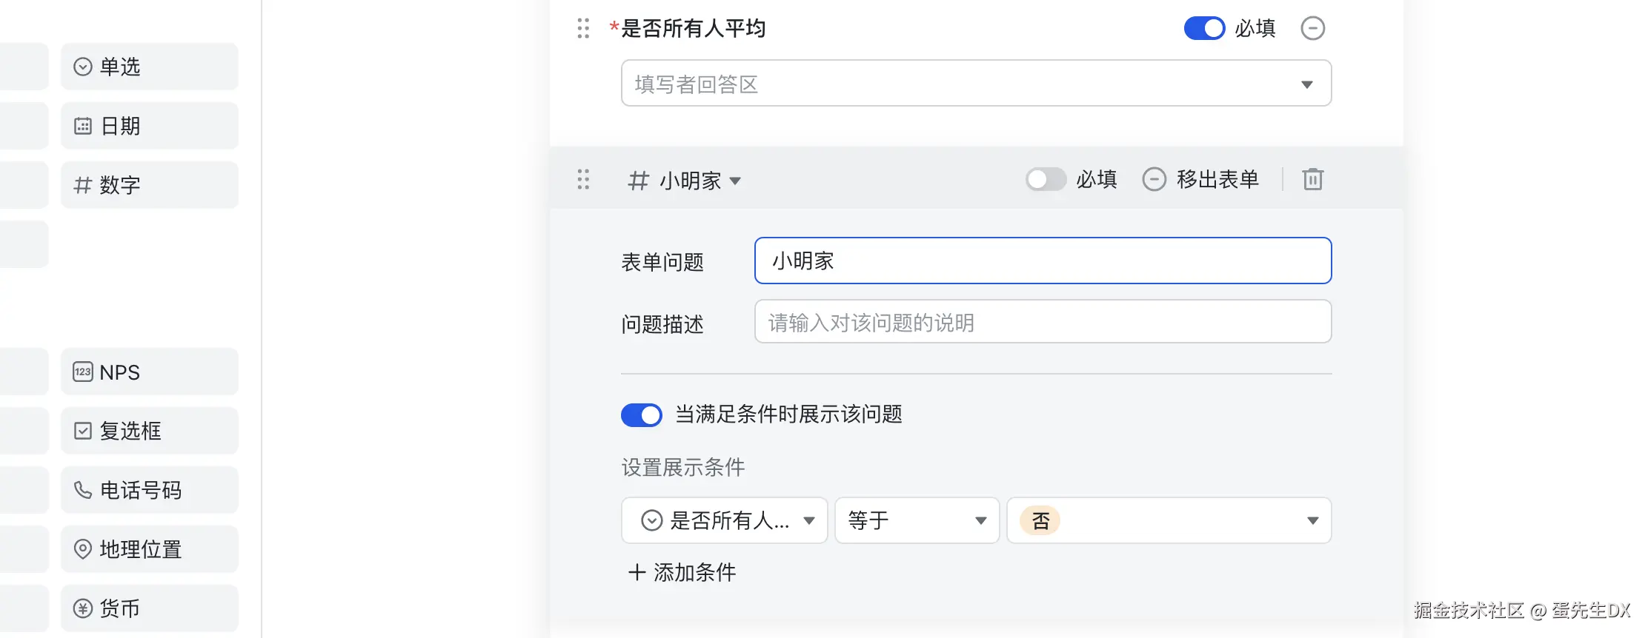The width and height of the screenshot is (1648, 638).
Task: Add a 日期 date field
Action: point(150,126)
